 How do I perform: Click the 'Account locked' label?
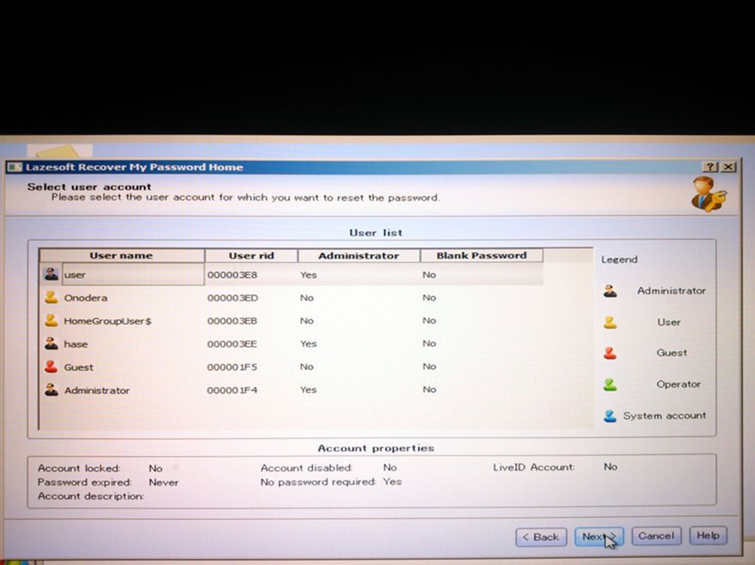[79, 468]
